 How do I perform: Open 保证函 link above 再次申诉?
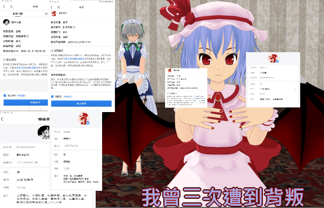[x=68, y=96]
